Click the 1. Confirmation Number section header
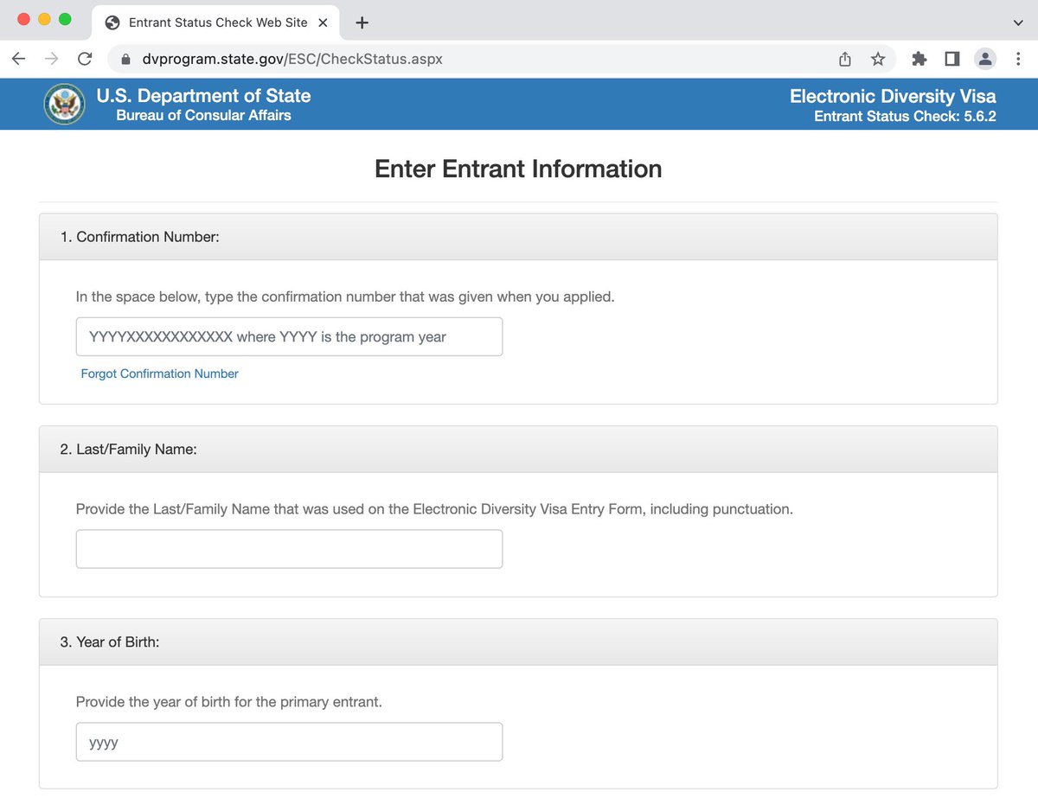1038x798 pixels. 518,237
